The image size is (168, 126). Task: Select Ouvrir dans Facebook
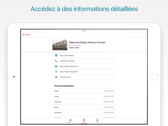[x=69, y=72]
